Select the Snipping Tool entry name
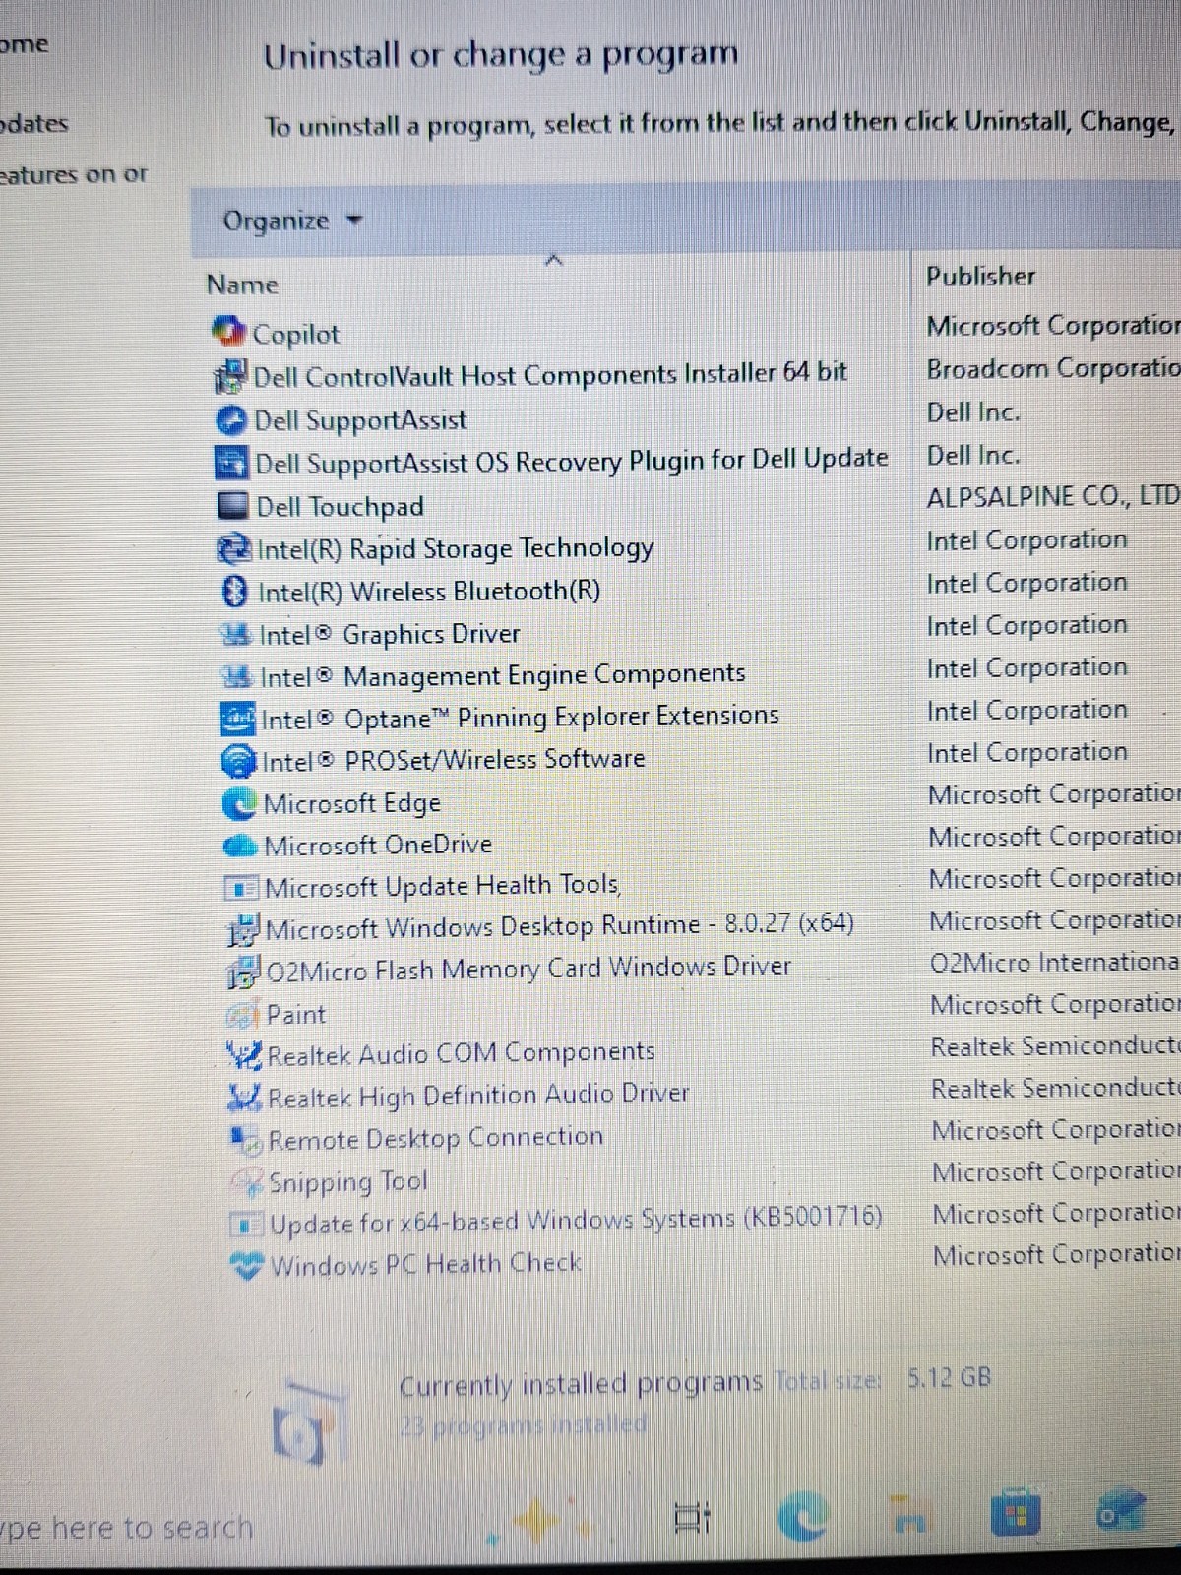Screen dimensions: 1181x1575 coord(348,1182)
